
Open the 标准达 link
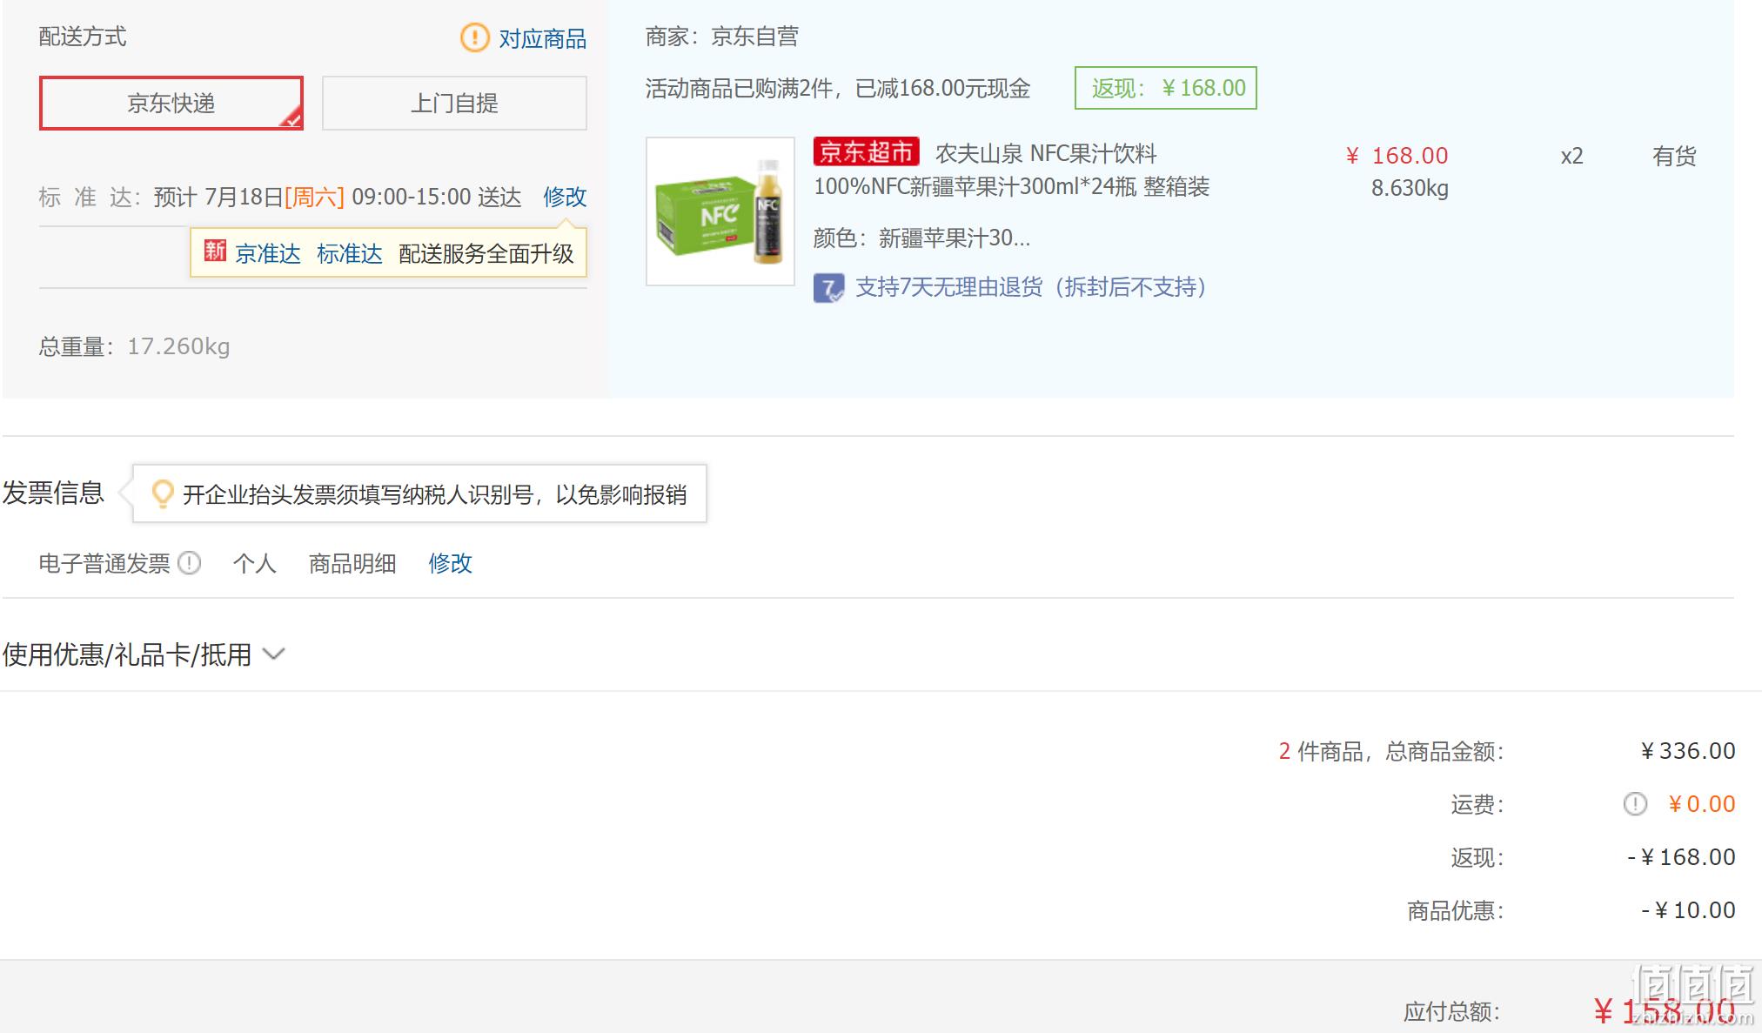pyautogui.click(x=350, y=253)
